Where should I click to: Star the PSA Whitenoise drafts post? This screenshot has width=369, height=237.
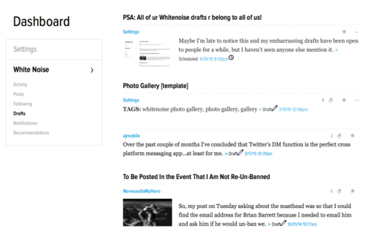tap(344, 32)
